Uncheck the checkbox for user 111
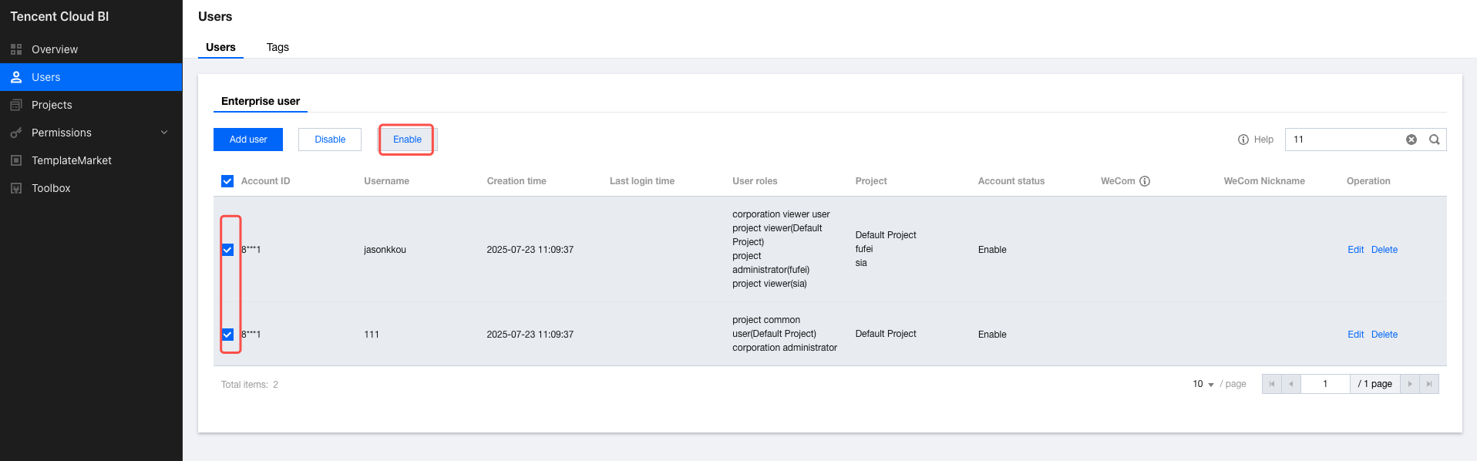The width and height of the screenshot is (1477, 461). click(227, 335)
